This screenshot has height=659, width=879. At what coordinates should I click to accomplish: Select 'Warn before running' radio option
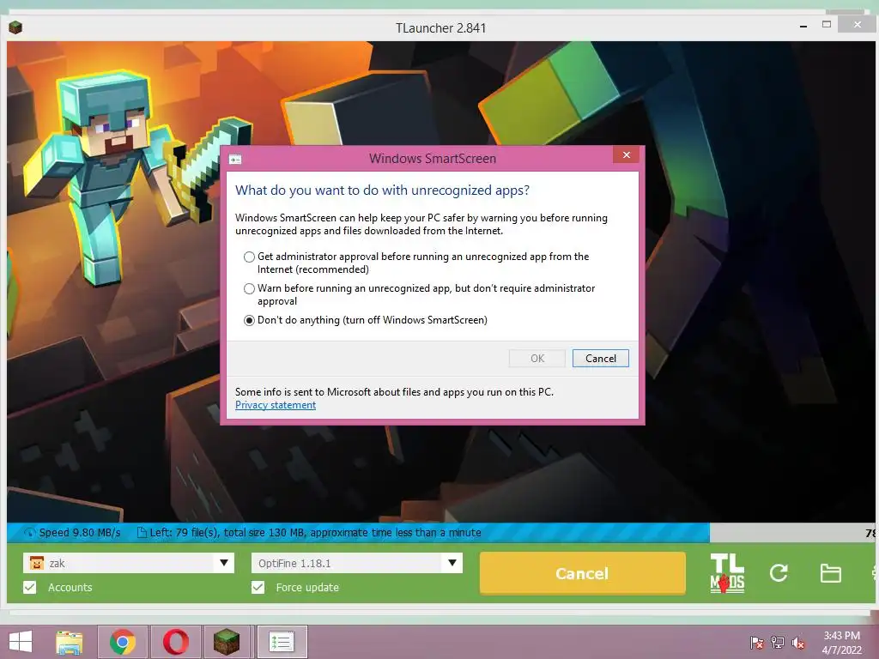click(x=250, y=288)
